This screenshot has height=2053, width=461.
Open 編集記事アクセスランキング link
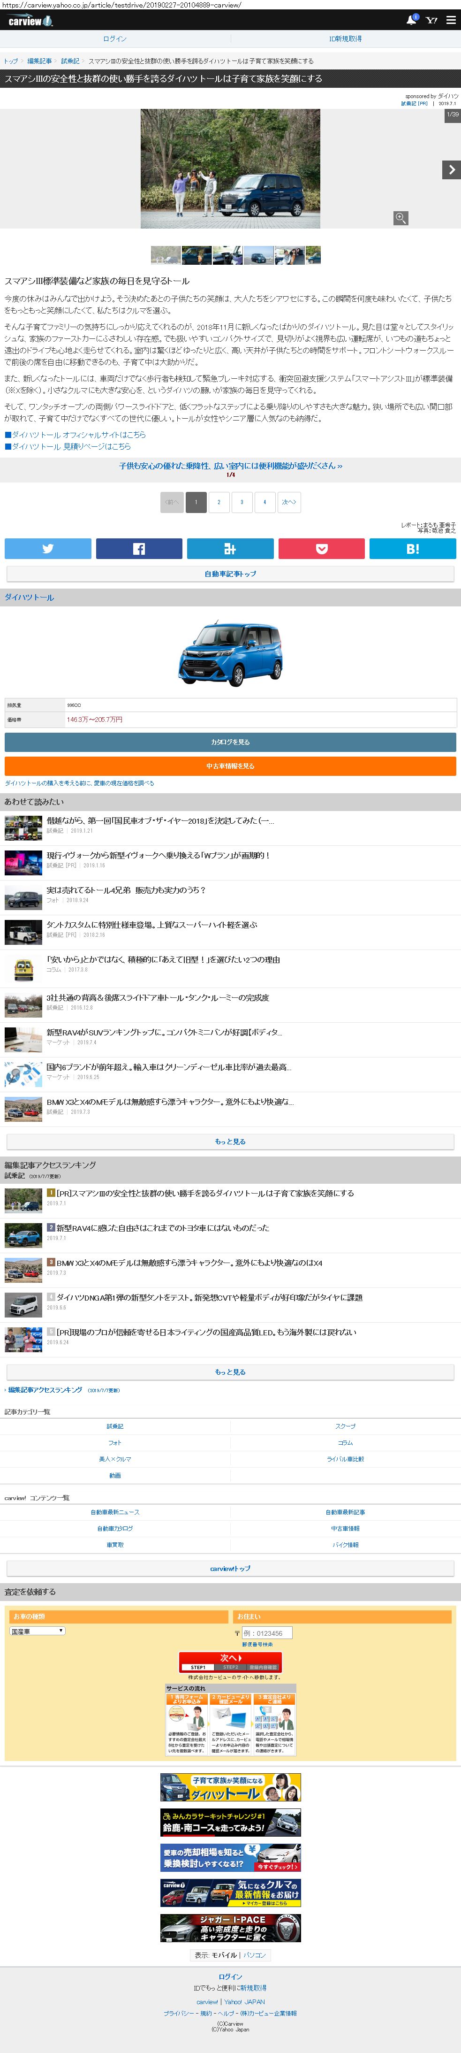(45, 1390)
